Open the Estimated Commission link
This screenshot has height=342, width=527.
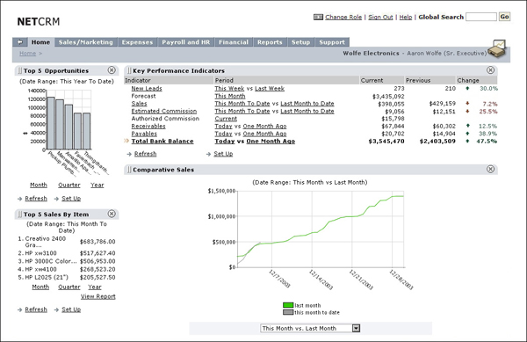[x=164, y=111]
